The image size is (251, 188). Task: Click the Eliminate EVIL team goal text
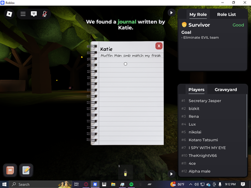201,38
